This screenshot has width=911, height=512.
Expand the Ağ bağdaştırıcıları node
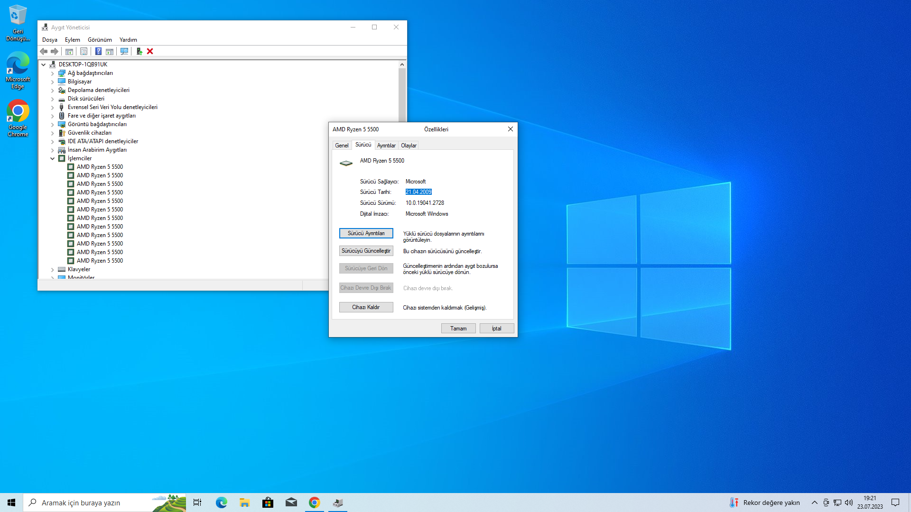(x=53, y=73)
